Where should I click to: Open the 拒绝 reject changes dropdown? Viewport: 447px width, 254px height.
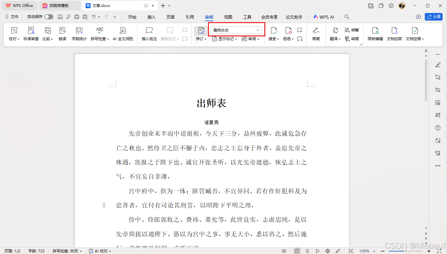tap(288, 34)
